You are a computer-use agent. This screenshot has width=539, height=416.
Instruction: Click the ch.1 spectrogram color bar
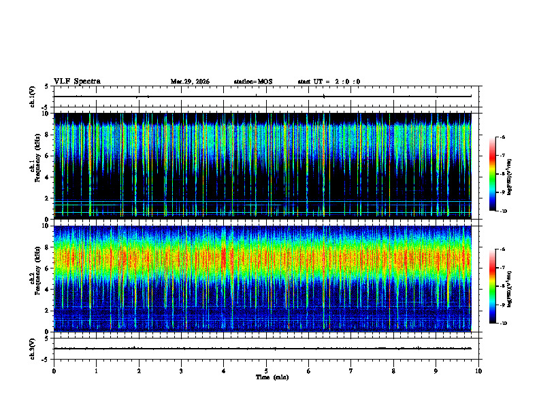492,174
